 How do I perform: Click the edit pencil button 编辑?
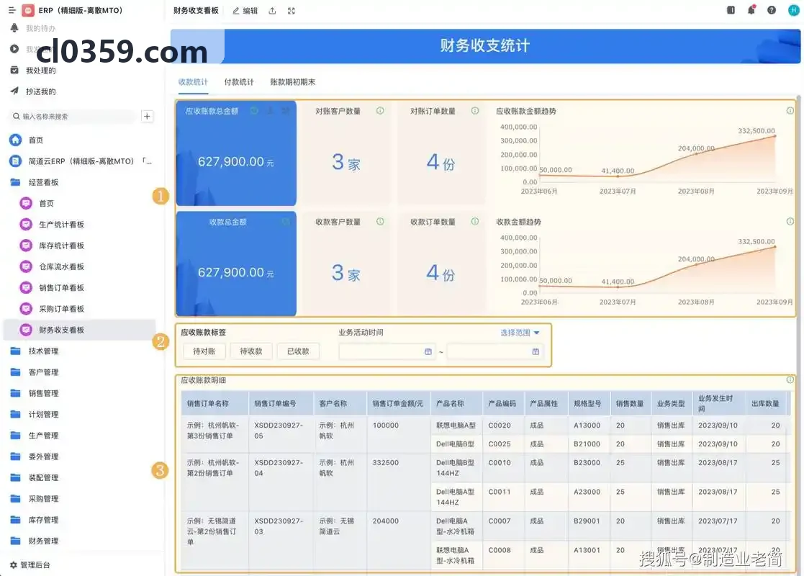click(245, 11)
